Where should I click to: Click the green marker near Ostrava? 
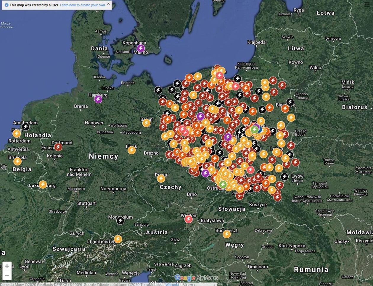tap(223, 185)
